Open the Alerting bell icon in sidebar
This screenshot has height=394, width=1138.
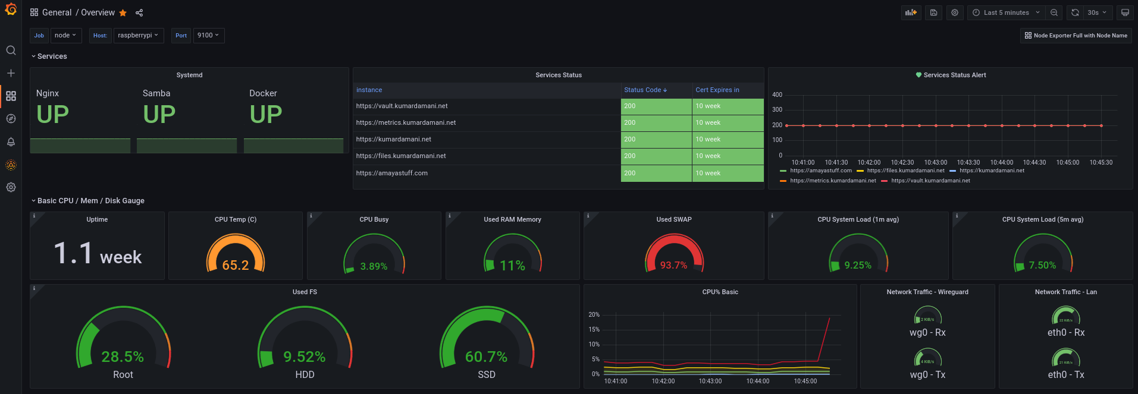11,141
